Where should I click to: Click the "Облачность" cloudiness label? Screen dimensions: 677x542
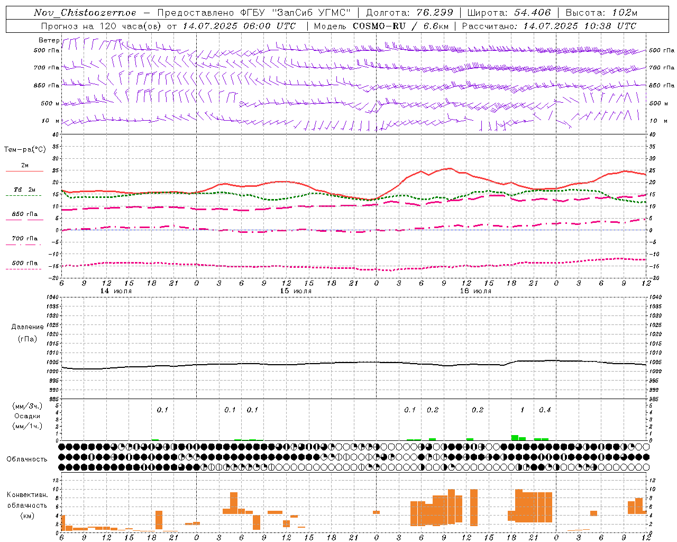(x=27, y=459)
